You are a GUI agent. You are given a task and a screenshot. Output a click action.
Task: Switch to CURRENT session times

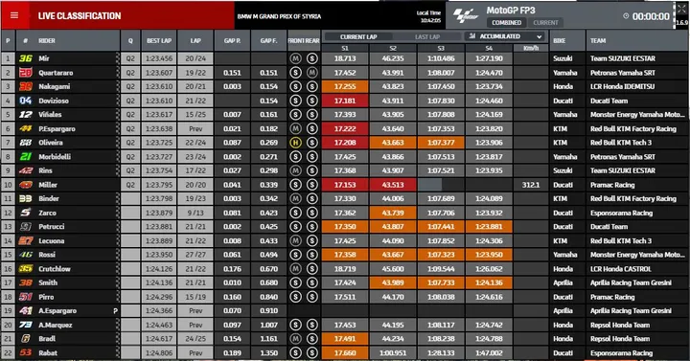[545, 22]
